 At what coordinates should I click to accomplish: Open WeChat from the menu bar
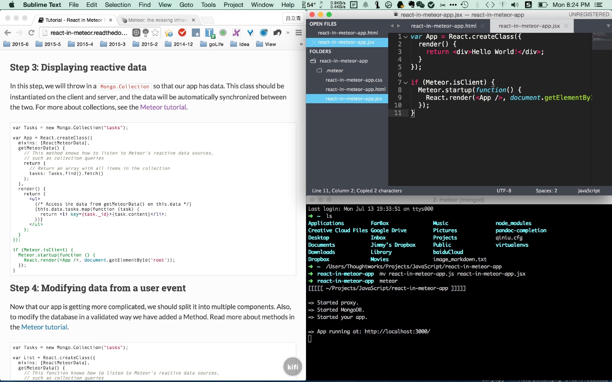pos(420,5)
